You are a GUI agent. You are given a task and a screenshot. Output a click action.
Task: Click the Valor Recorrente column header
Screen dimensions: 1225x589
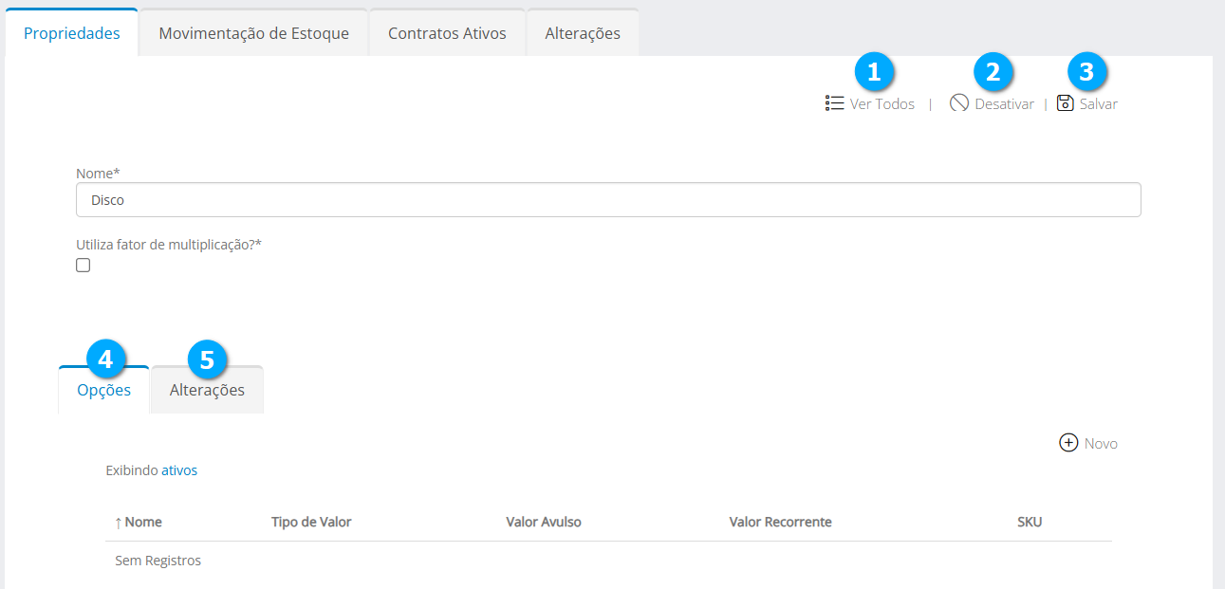pyautogui.click(x=780, y=523)
